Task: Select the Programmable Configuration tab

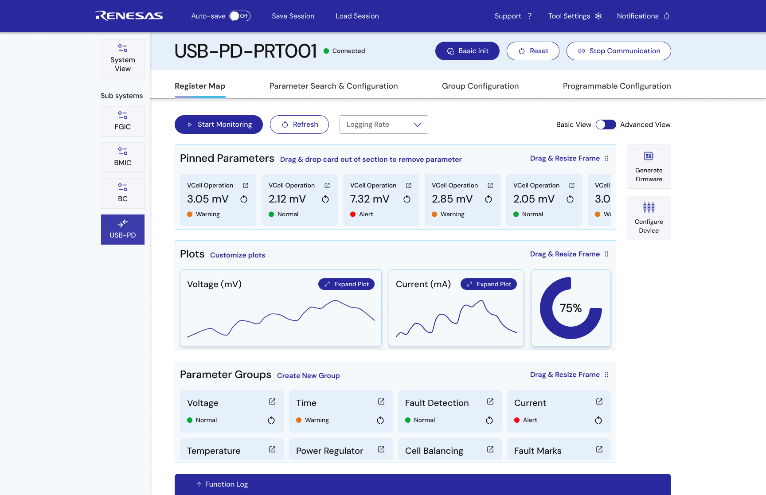Action: (617, 86)
